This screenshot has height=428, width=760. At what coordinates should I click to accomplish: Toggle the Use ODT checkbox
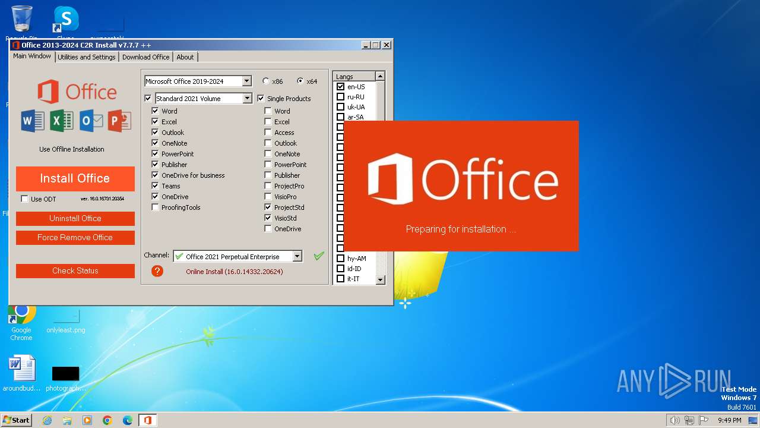24,199
